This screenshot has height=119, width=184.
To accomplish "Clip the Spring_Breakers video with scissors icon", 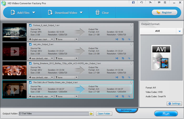I will click(117, 77).
